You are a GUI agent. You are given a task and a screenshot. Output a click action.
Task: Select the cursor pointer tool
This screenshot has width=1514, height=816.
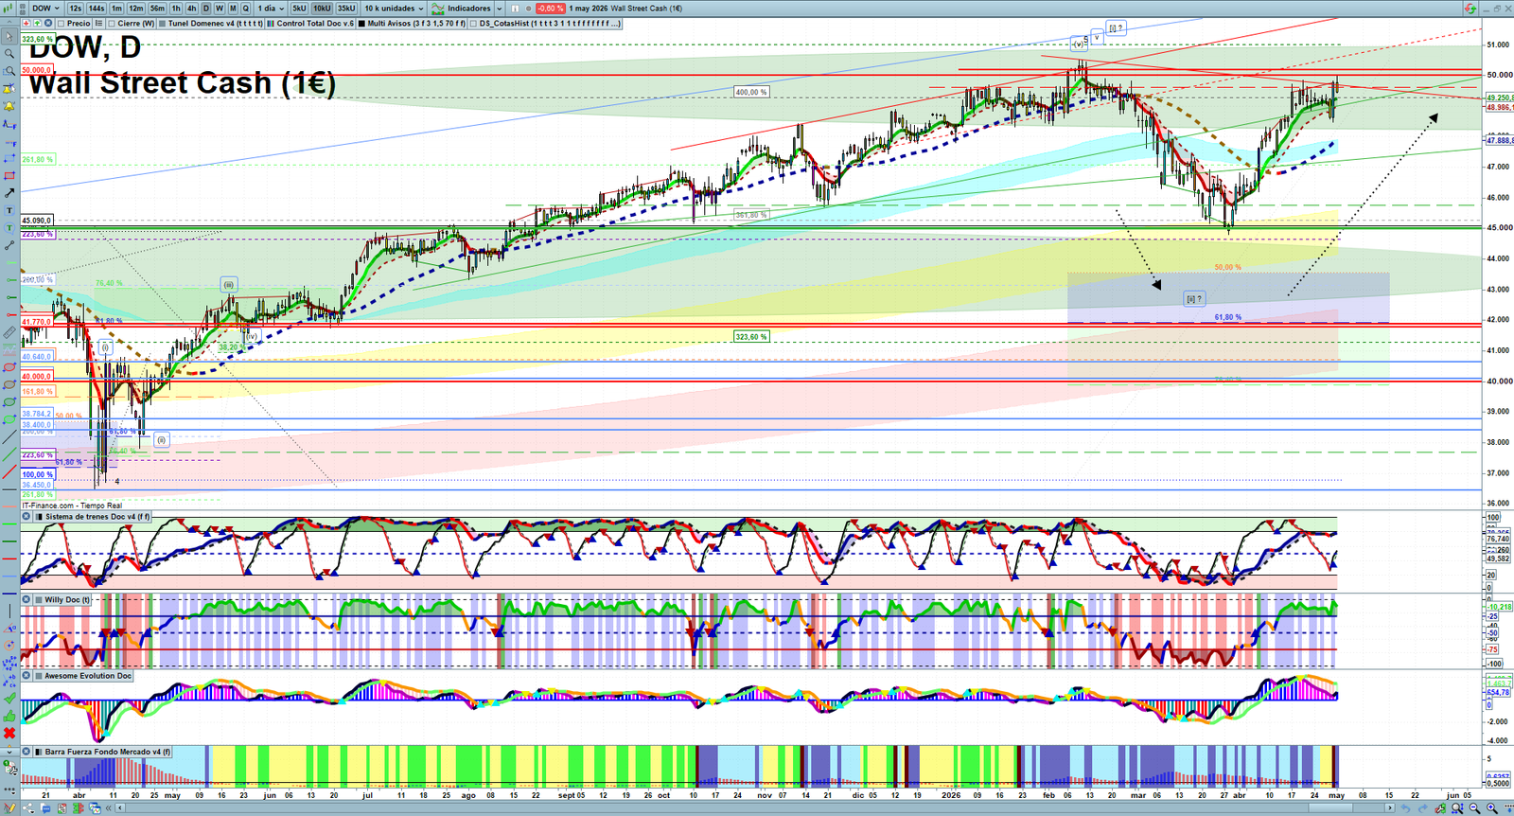[9, 37]
